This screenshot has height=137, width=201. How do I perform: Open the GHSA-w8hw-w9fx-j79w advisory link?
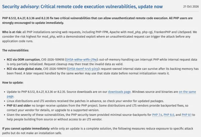coord(81,60)
